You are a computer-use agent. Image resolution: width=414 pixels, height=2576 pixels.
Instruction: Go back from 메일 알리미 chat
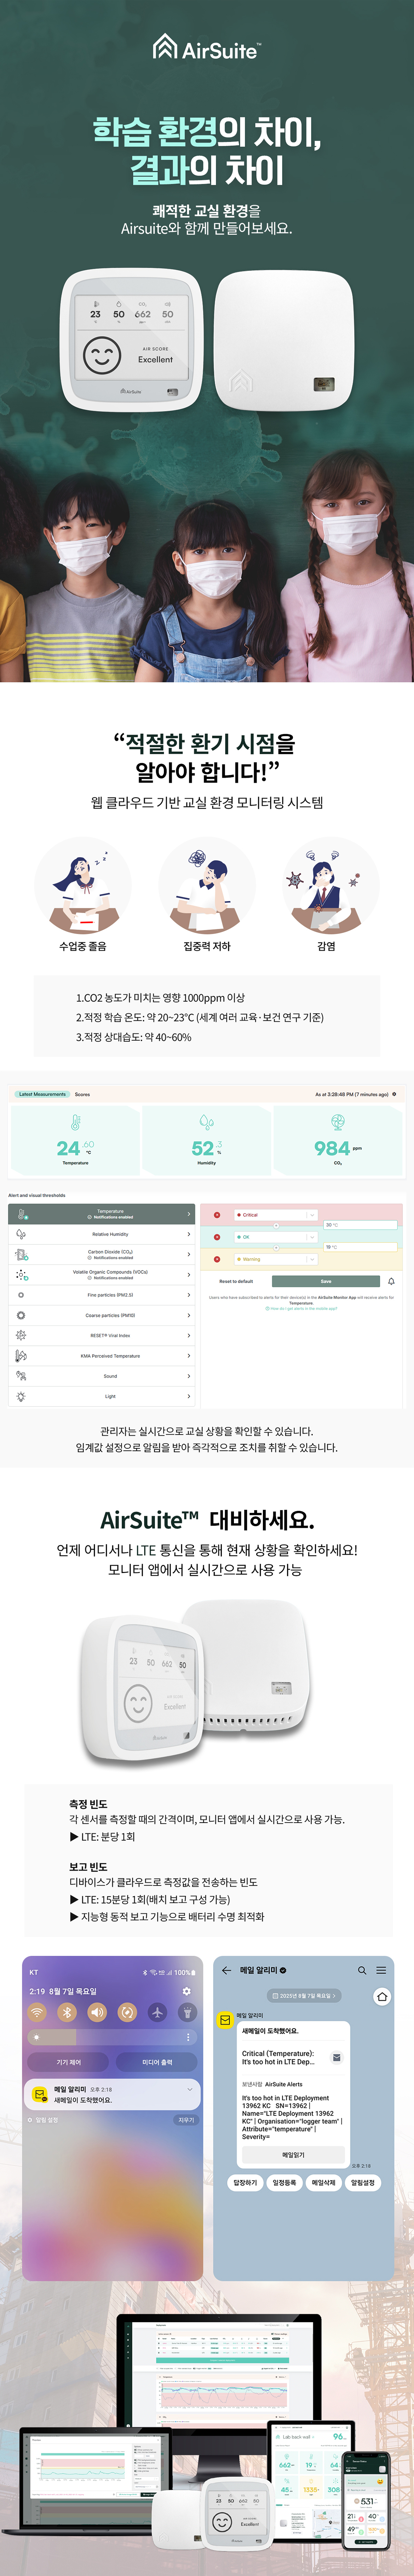pos(226,1970)
